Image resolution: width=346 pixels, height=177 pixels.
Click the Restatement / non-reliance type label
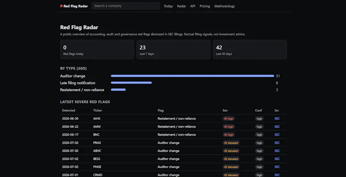(82, 90)
